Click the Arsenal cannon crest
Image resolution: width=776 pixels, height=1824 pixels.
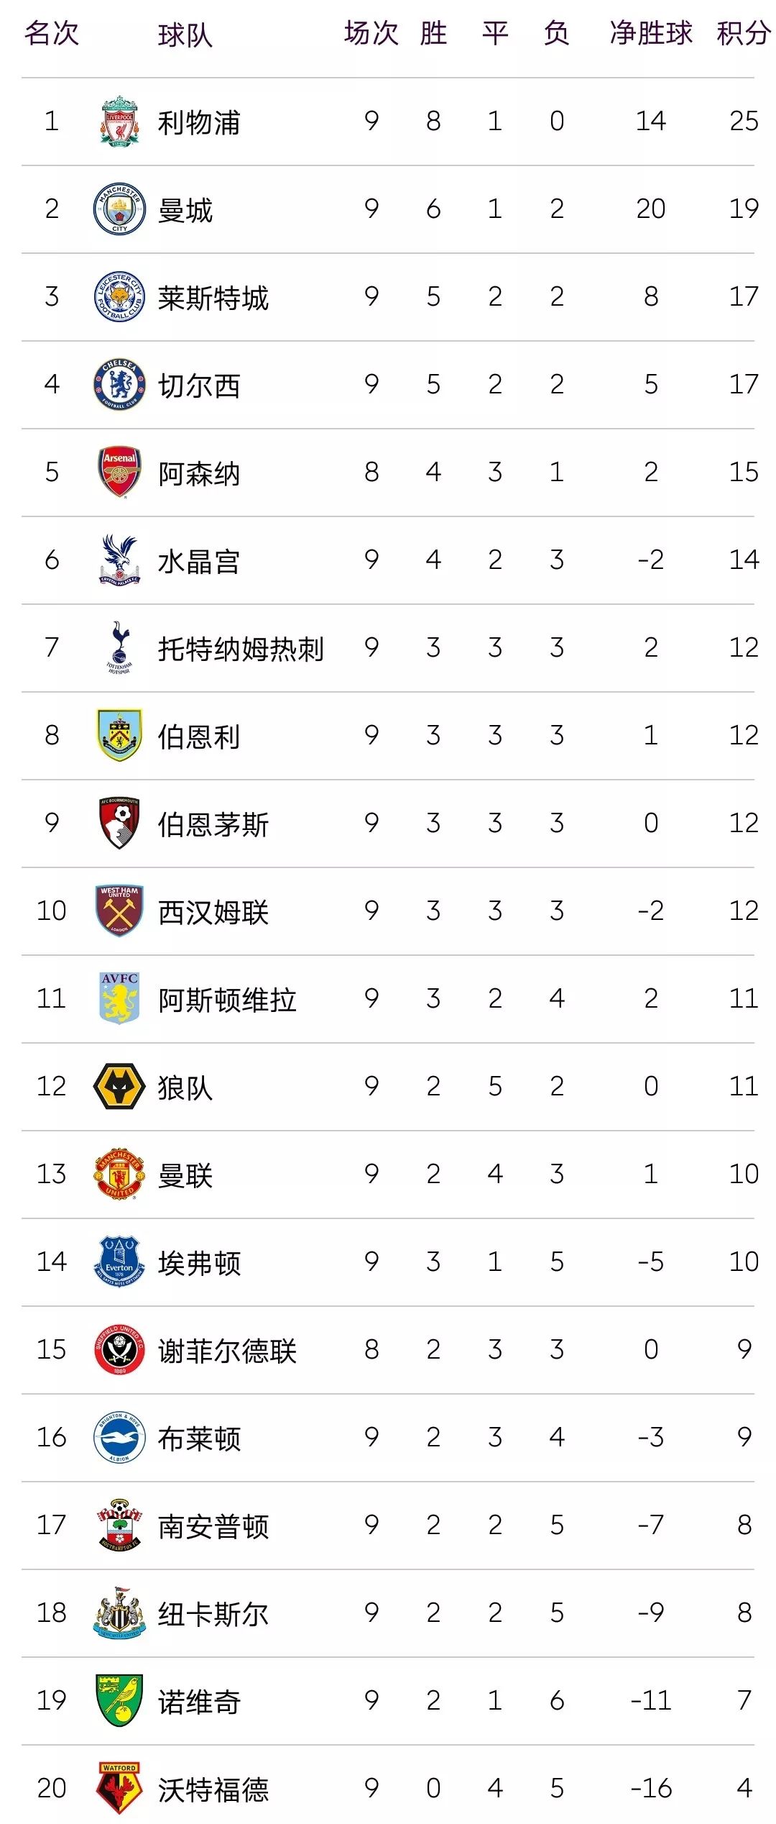119,472
